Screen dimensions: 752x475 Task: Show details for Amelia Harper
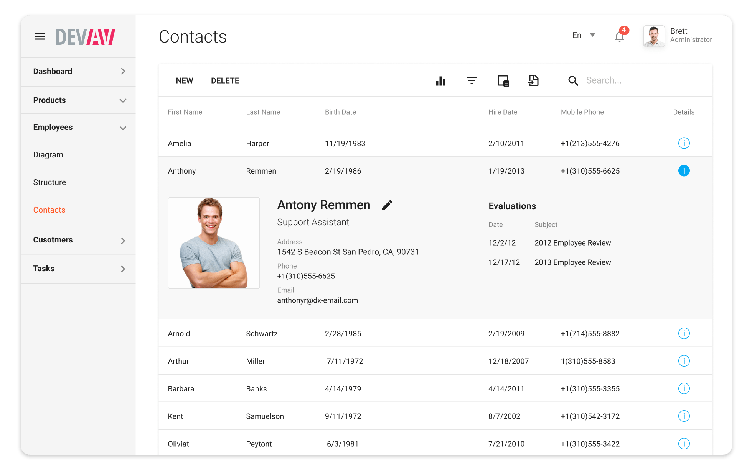click(x=684, y=143)
